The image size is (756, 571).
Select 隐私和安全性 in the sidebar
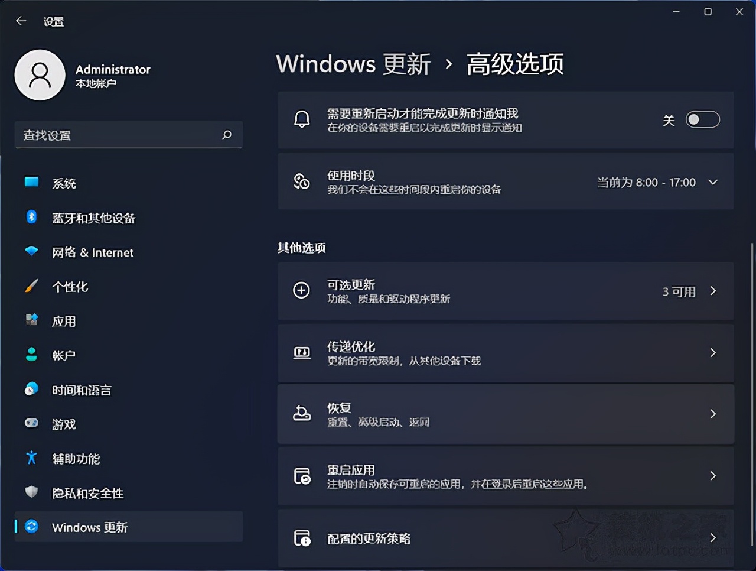(129, 492)
